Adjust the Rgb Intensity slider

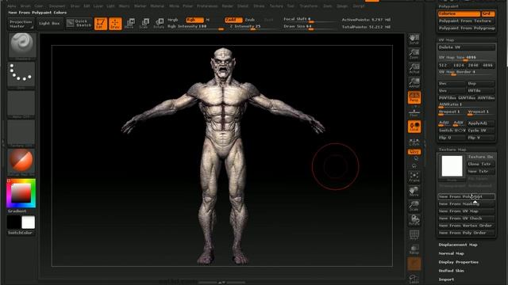(x=195, y=27)
